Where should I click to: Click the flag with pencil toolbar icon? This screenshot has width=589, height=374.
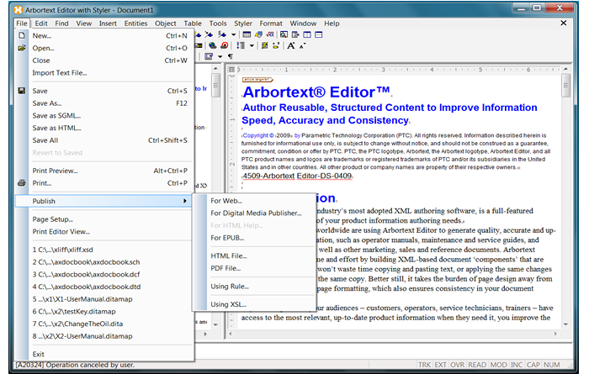click(222, 35)
